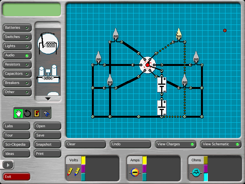Select the rotate component tool

pos(27,113)
